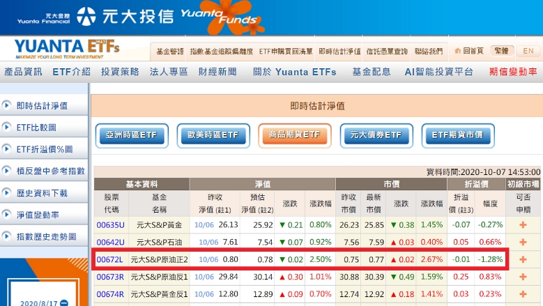
Task: Open 指數基金追蹤偏離度 link
Action: tap(221, 51)
